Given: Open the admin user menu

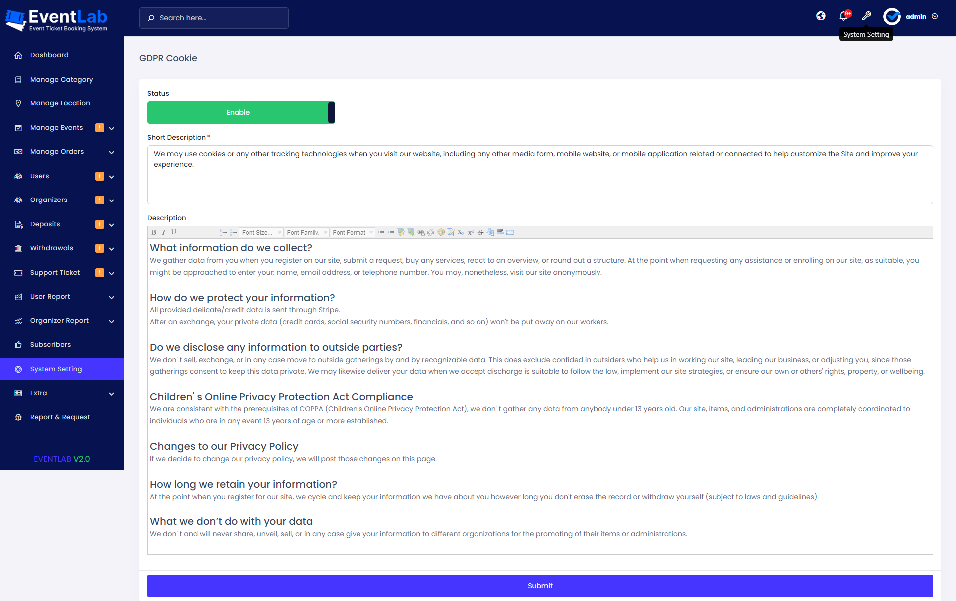Looking at the screenshot, I should 915,16.
